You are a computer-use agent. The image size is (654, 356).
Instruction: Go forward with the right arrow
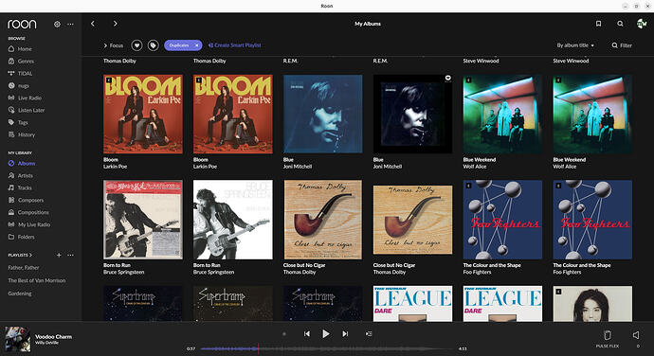(x=116, y=24)
